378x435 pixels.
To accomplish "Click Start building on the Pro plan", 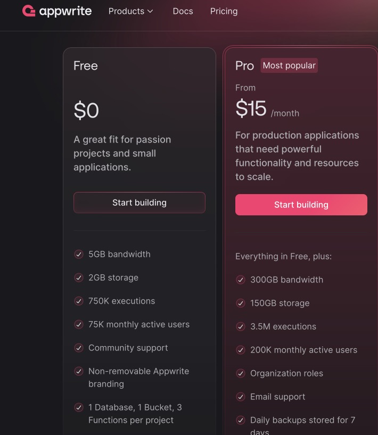I will pyautogui.click(x=301, y=205).
